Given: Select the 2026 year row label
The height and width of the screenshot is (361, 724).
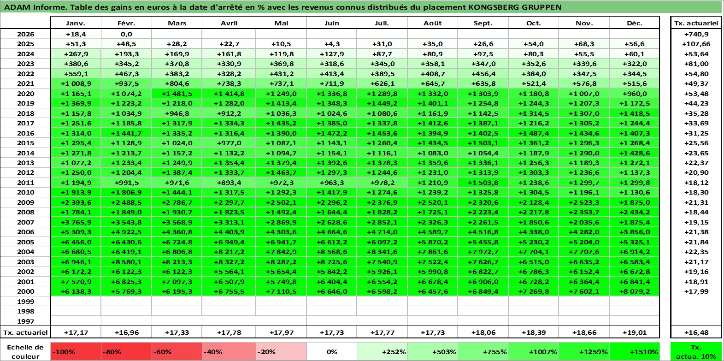Looking at the screenshot, I should pyautogui.click(x=25, y=34).
